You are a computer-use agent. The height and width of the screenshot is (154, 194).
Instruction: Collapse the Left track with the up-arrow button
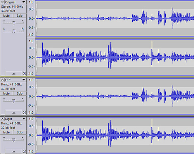[14, 112]
